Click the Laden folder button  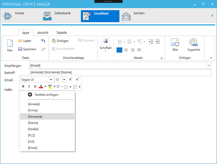pyautogui.click(x=25, y=41)
